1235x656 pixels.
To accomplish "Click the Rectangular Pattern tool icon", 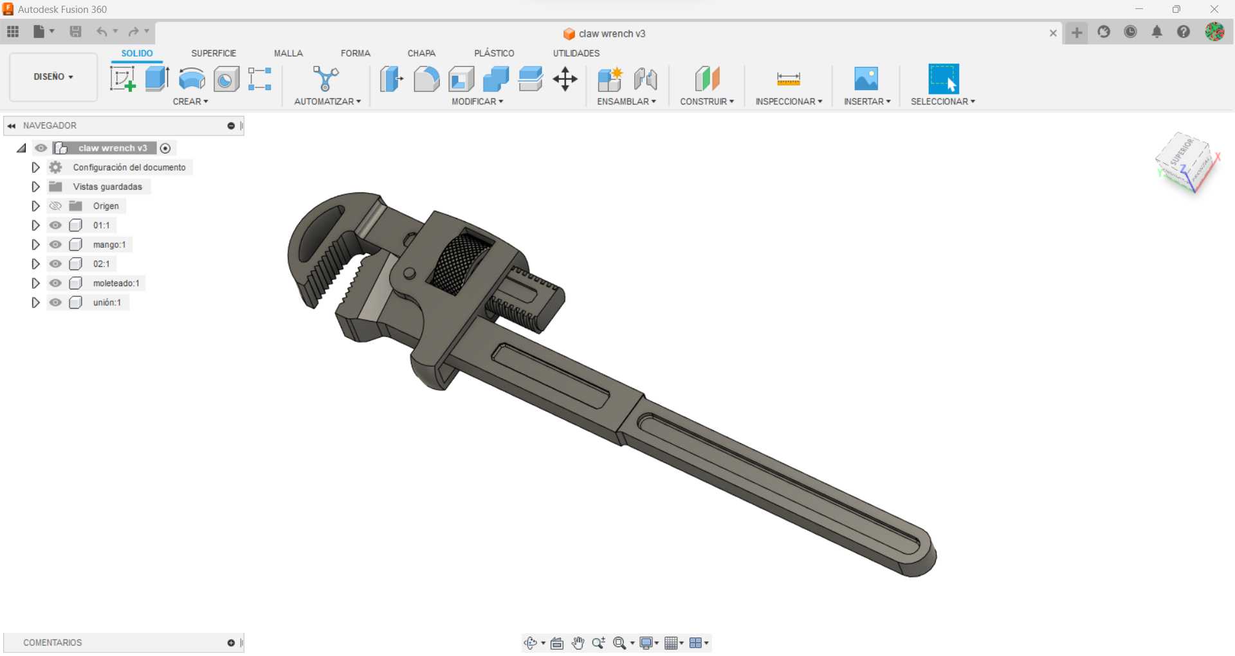I will (260, 79).
